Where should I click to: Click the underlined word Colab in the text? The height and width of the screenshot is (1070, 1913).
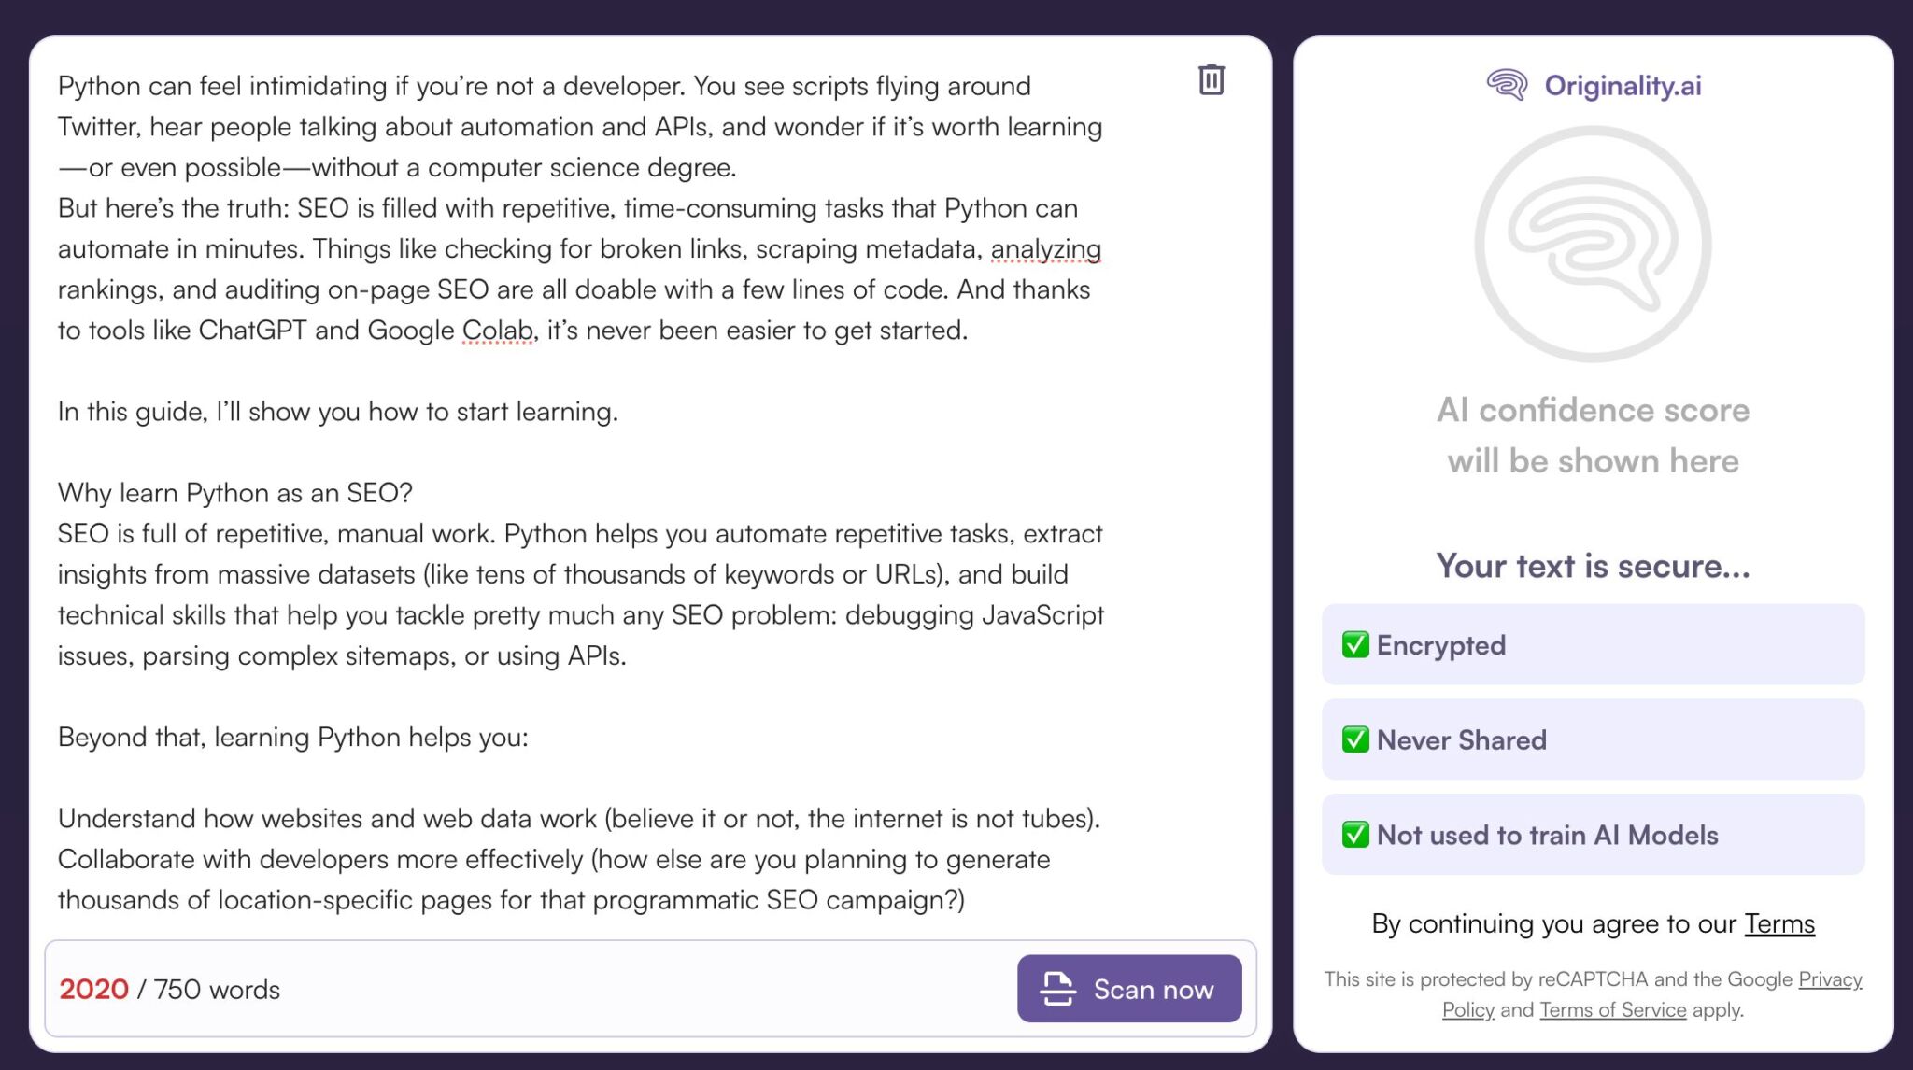(x=499, y=330)
